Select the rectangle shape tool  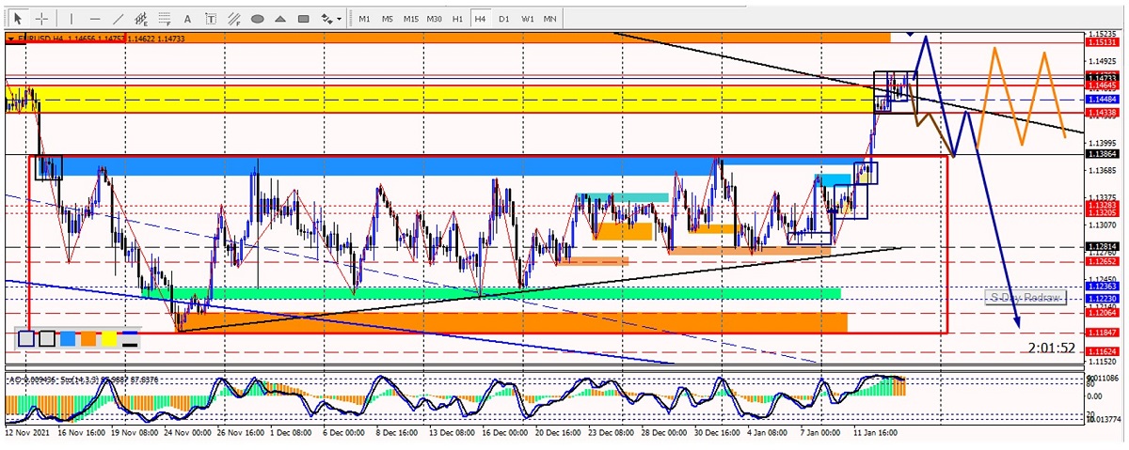[x=303, y=19]
